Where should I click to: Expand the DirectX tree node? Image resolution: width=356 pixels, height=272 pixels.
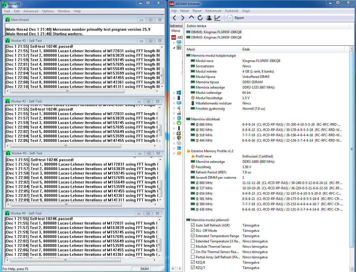point(174,123)
